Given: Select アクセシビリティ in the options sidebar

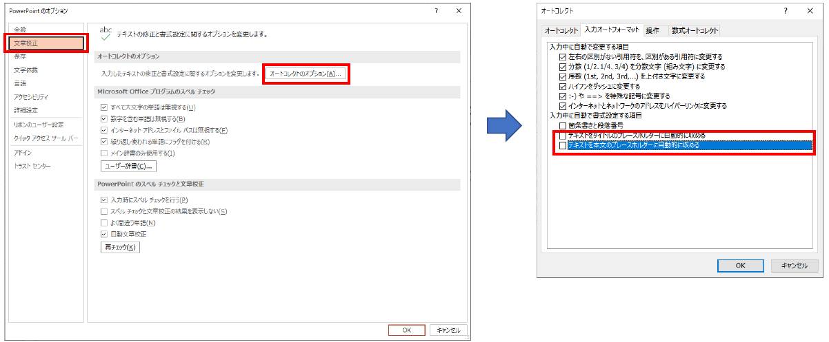Looking at the screenshot, I should click(x=31, y=97).
